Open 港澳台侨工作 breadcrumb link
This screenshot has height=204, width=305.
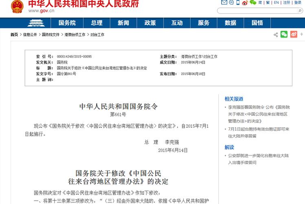coord(75,35)
